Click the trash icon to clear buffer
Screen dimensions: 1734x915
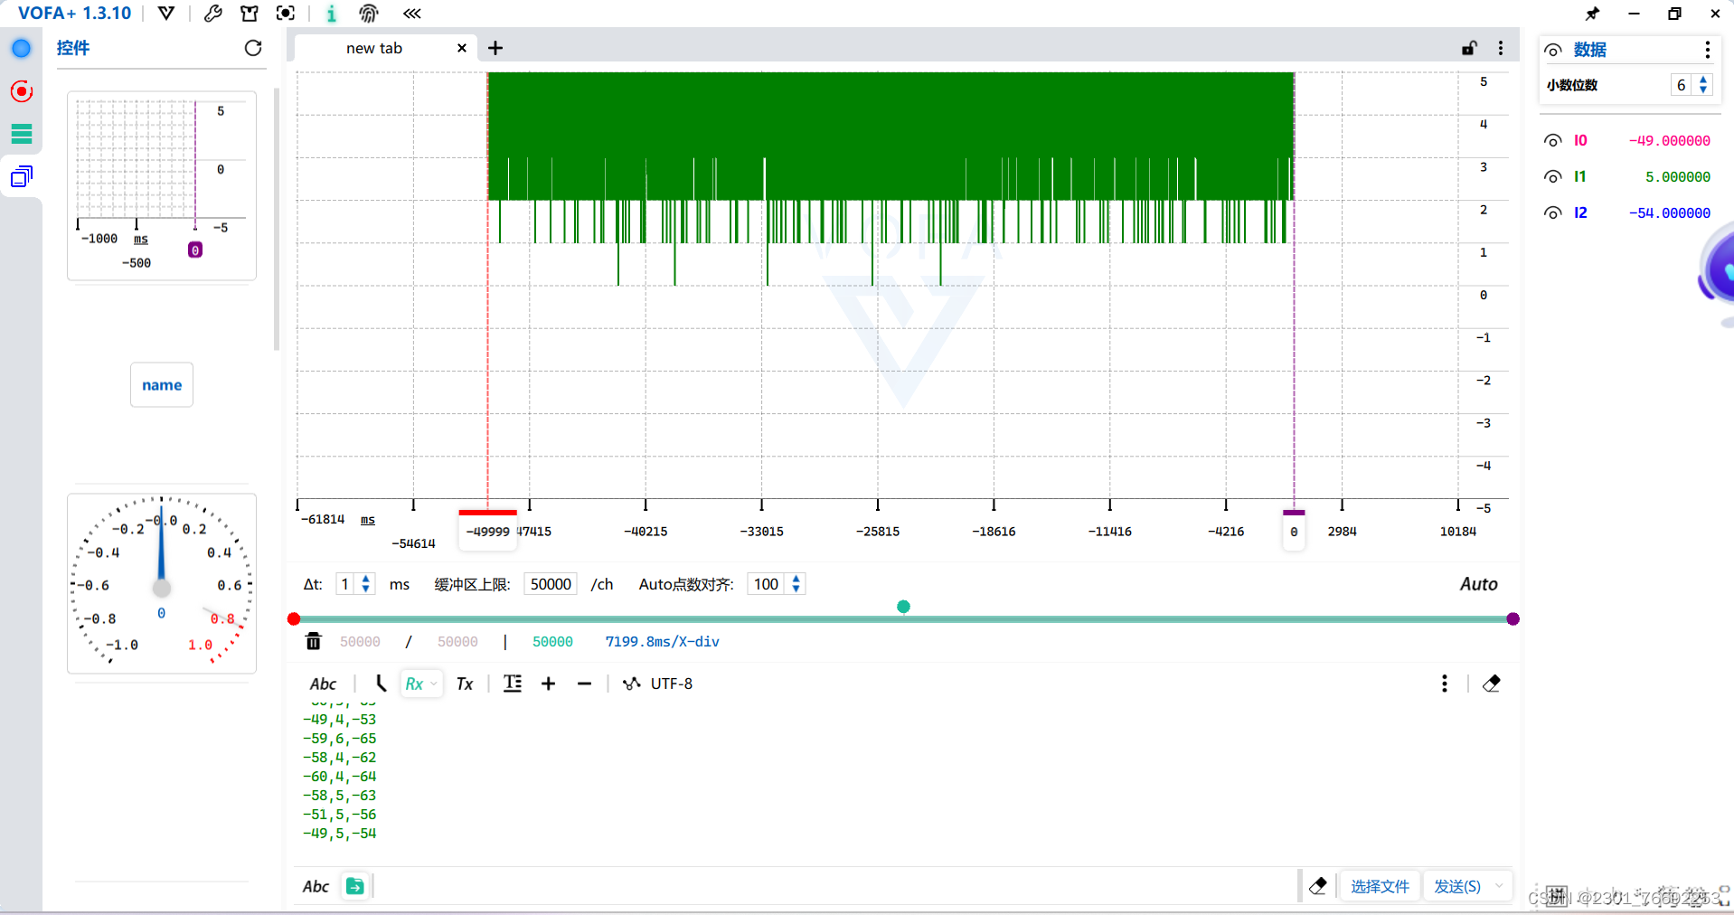pyautogui.click(x=313, y=641)
